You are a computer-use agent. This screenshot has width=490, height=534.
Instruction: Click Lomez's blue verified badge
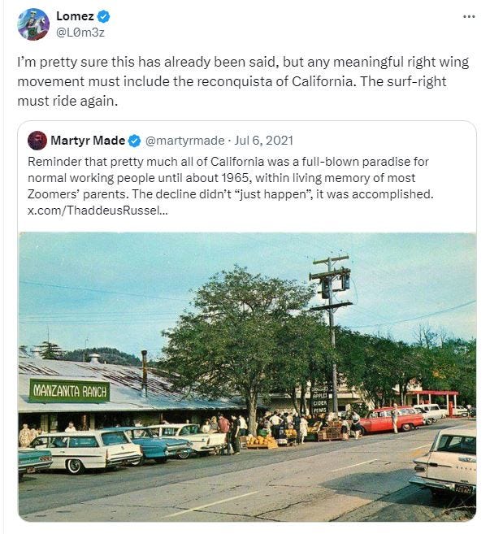103,16
